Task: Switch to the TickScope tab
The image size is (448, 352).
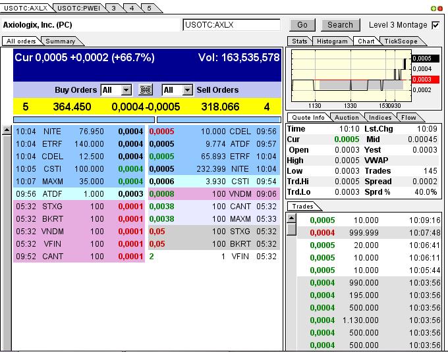Action: pyautogui.click(x=401, y=41)
